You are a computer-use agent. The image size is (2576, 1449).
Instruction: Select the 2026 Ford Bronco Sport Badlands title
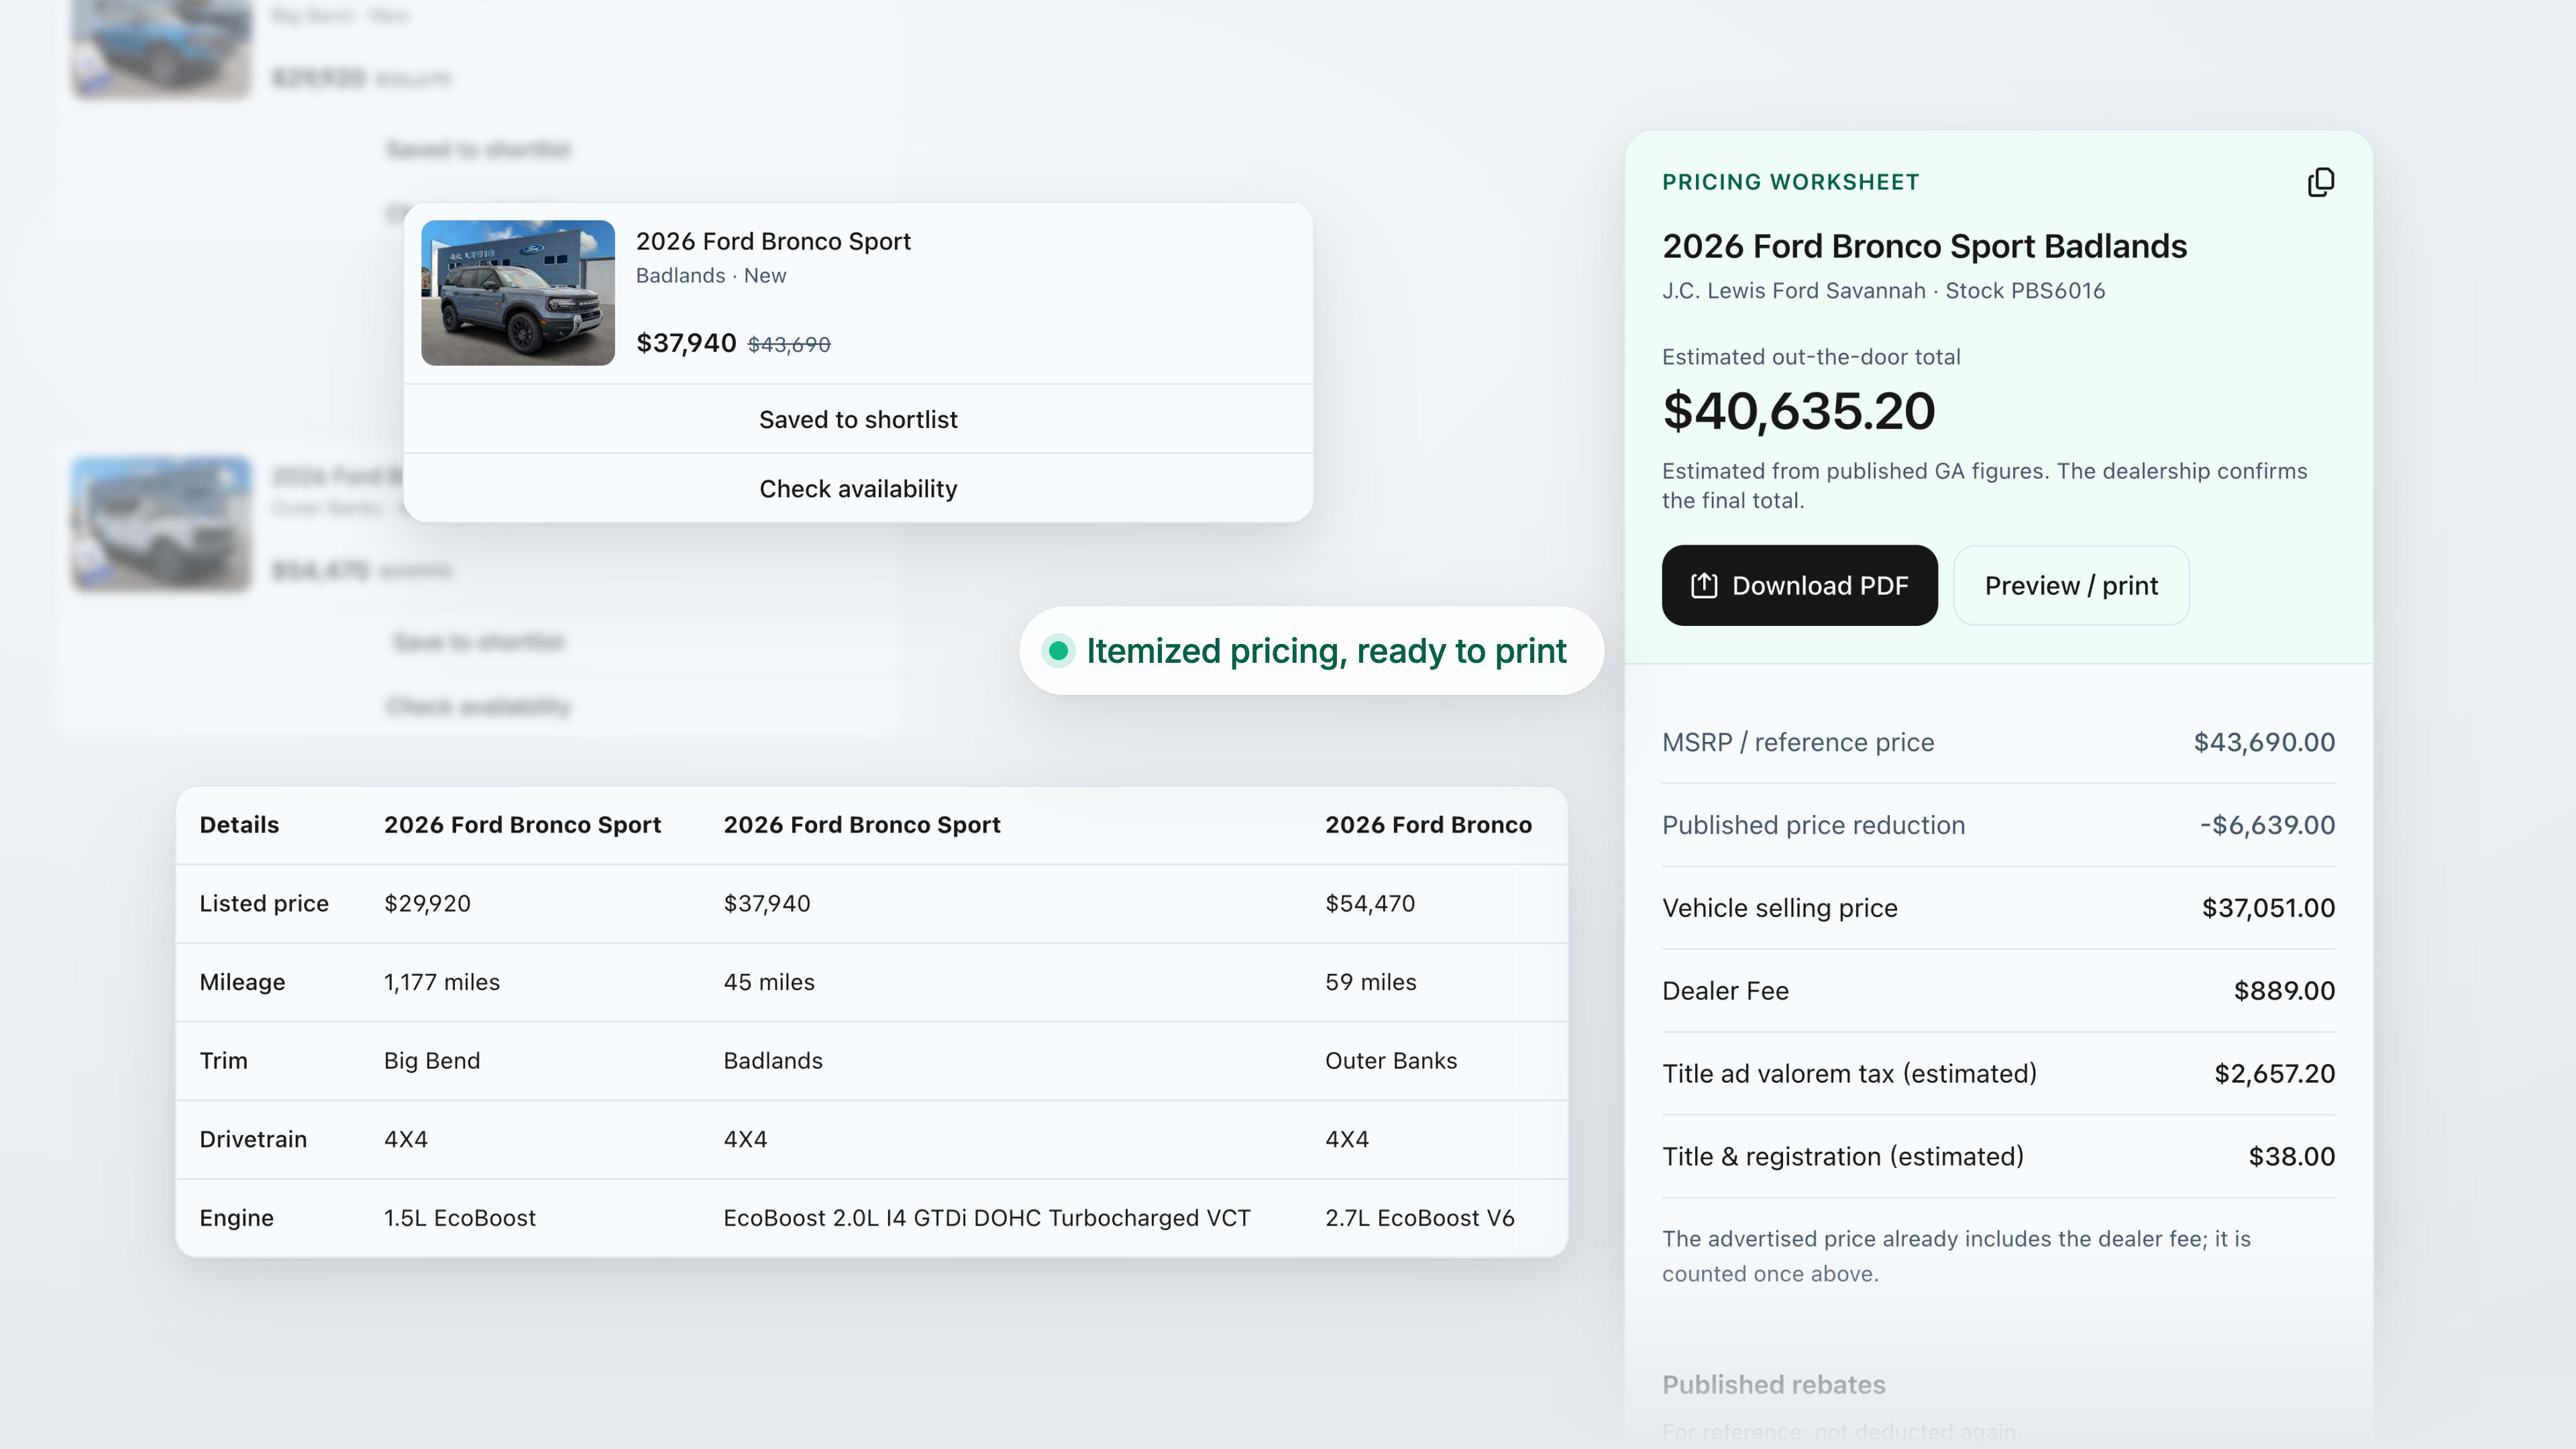pyautogui.click(x=1924, y=246)
